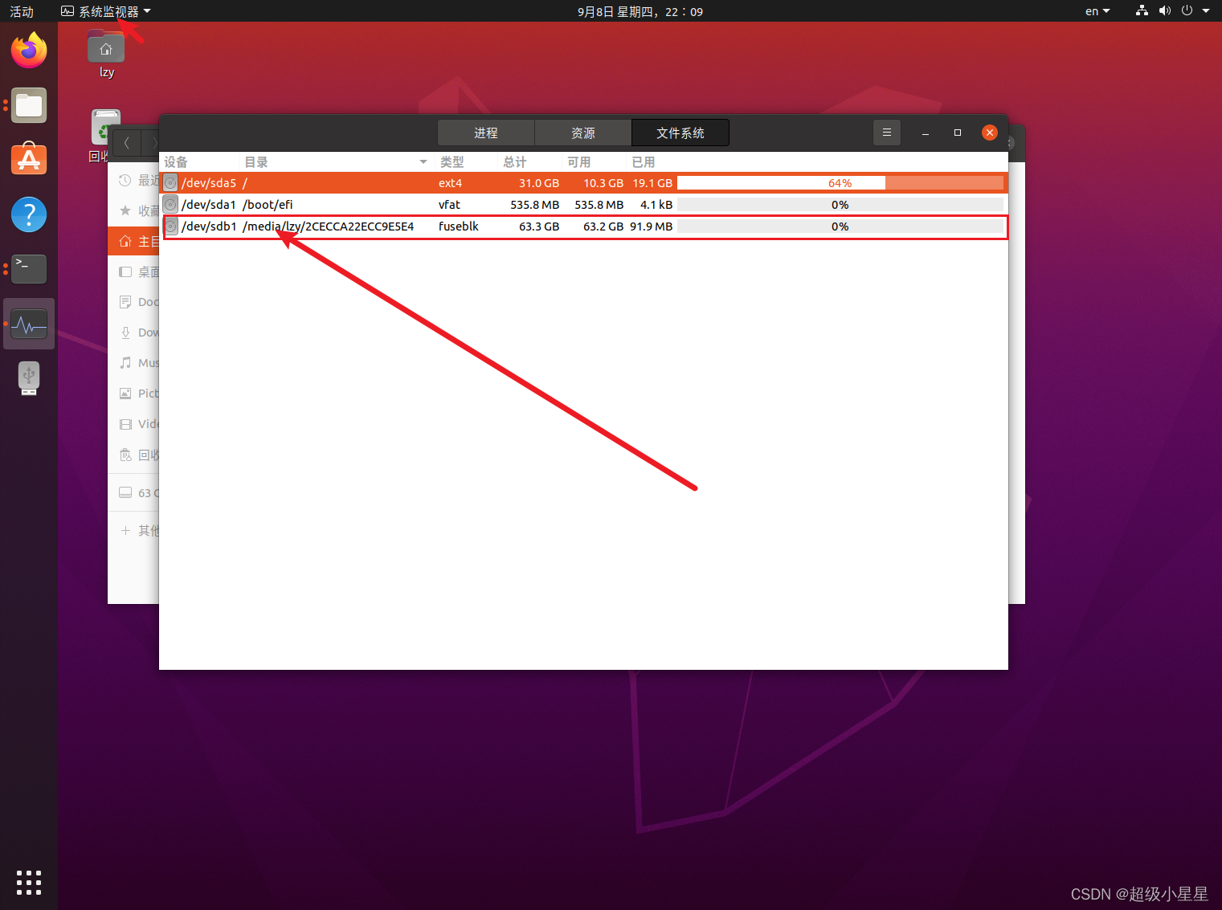Maximize the System Monitor window
The image size is (1222, 910).
(x=958, y=133)
